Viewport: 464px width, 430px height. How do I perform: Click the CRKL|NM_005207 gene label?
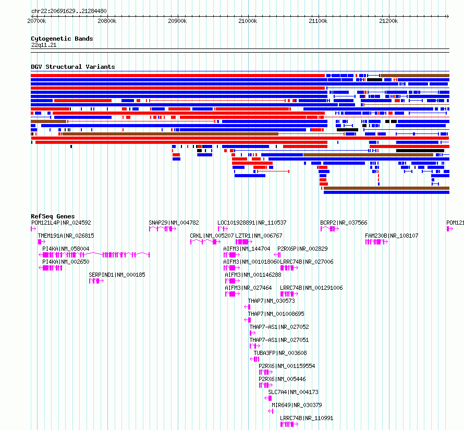(x=212, y=236)
